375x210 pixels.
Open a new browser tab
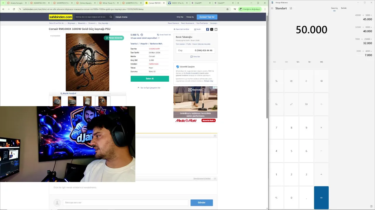(238, 3)
